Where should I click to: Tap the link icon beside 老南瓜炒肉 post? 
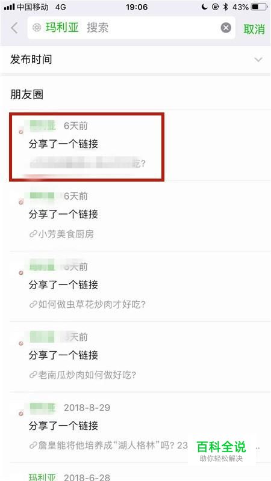[33, 375]
